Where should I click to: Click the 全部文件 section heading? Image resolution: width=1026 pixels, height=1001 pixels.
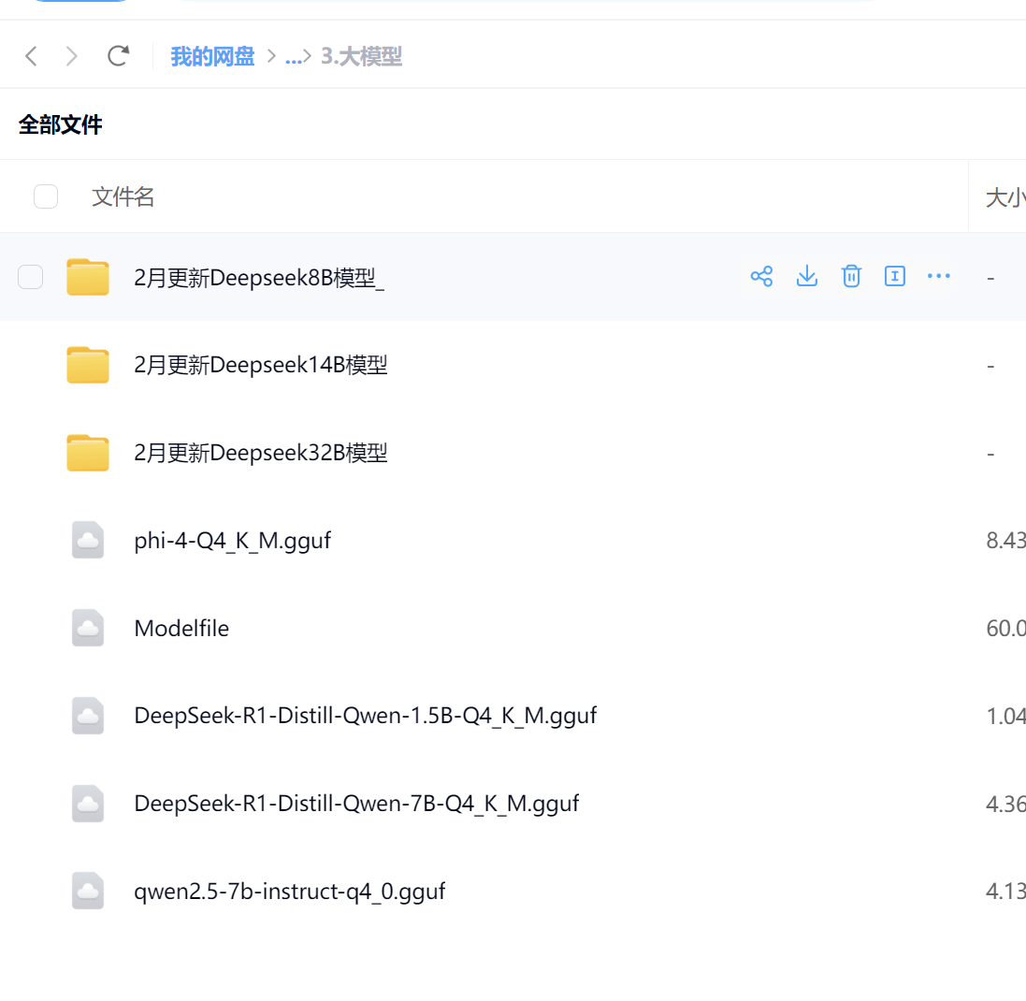tap(61, 124)
